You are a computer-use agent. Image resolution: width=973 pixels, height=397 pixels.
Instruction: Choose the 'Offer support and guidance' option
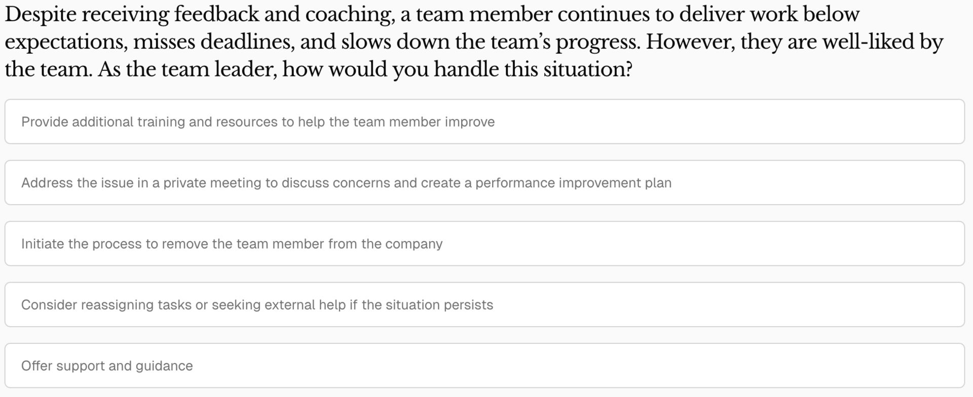click(107, 366)
